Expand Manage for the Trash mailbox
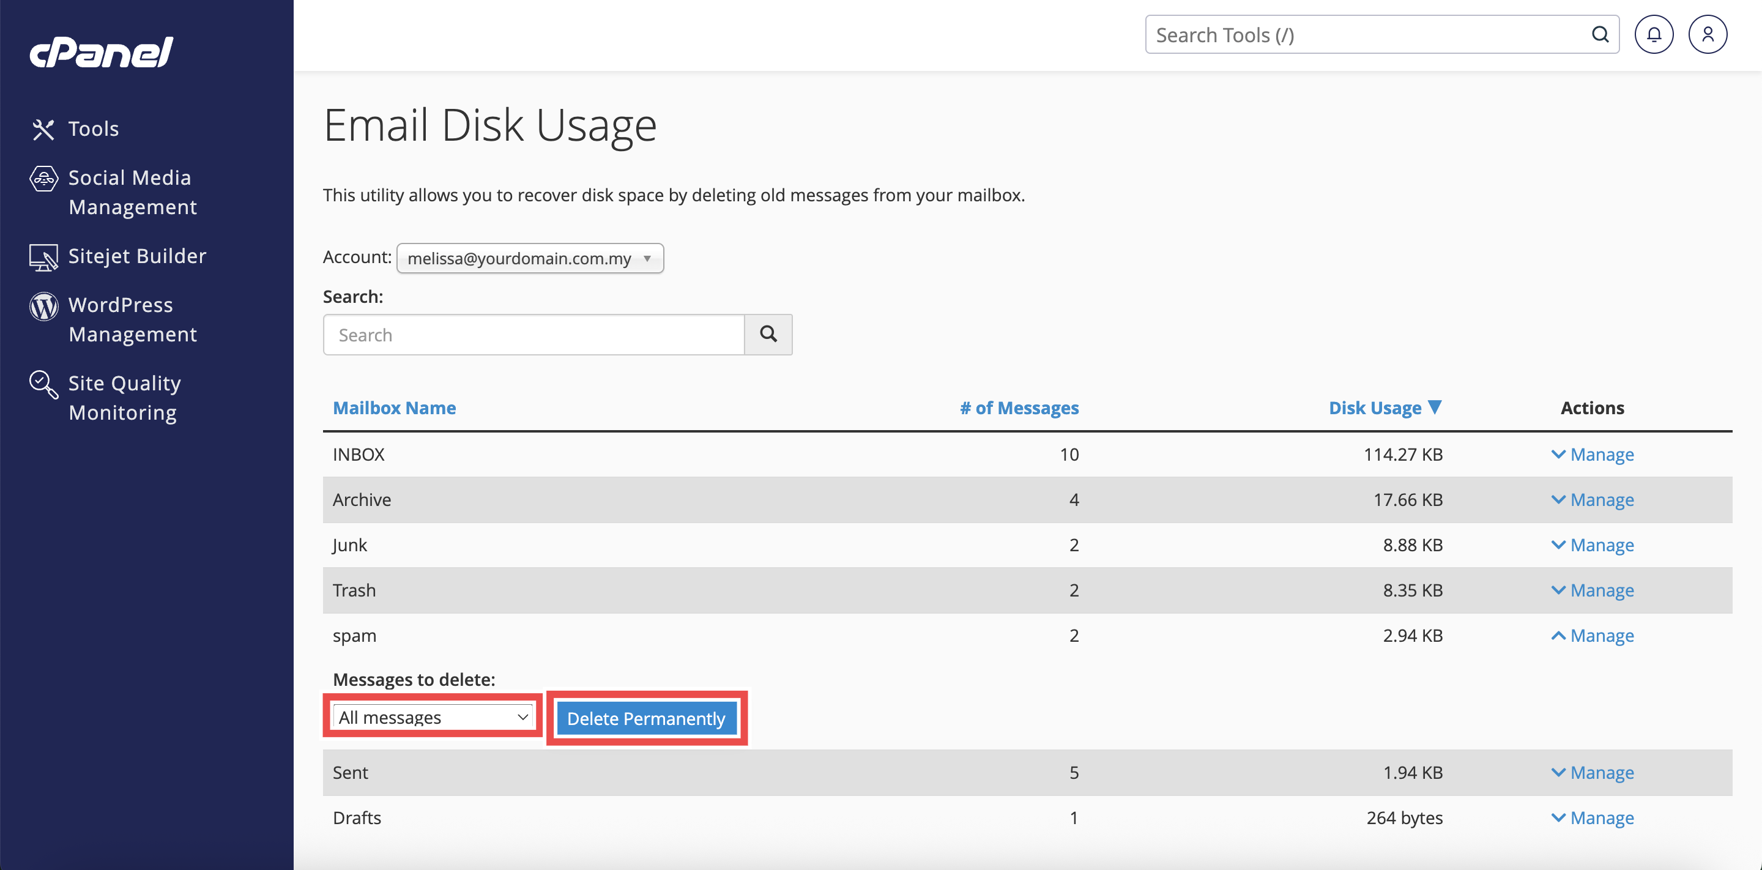This screenshot has height=870, width=1762. point(1593,590)
